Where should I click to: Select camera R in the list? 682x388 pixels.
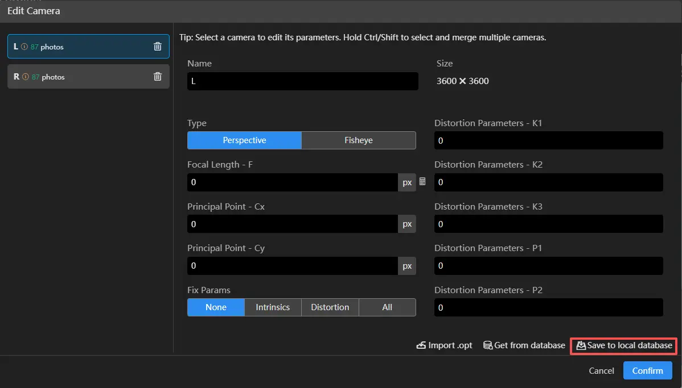click(x=85, y=77)
